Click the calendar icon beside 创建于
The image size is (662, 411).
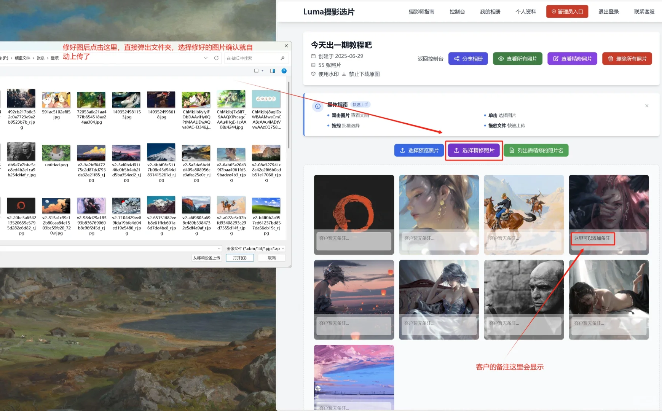click(313, 56)
